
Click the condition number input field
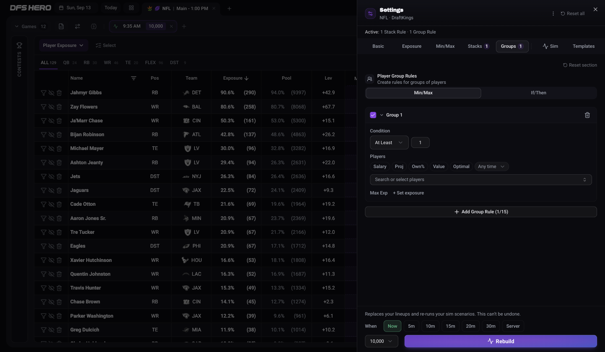(420, 142)
